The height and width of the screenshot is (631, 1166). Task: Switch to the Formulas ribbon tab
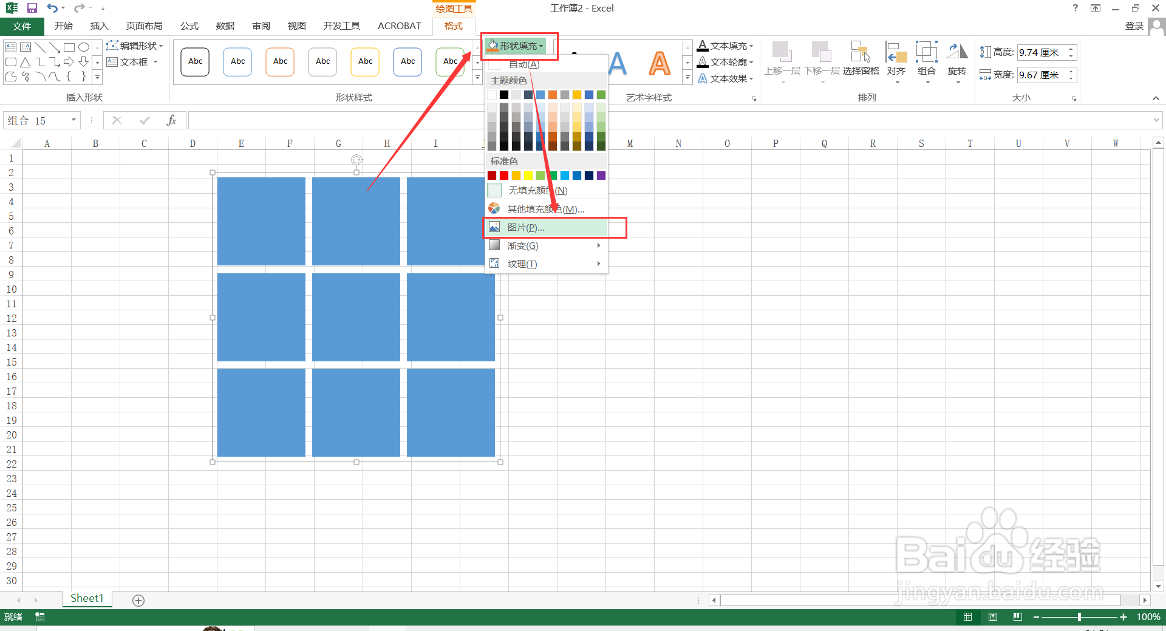point(189,26)
